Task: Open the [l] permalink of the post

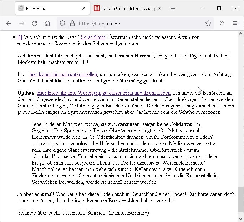Action: 20,37
